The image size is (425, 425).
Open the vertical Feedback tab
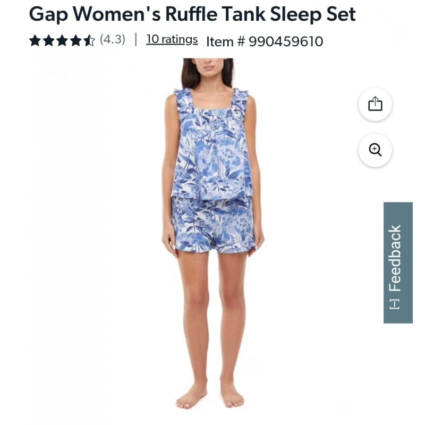398,262
